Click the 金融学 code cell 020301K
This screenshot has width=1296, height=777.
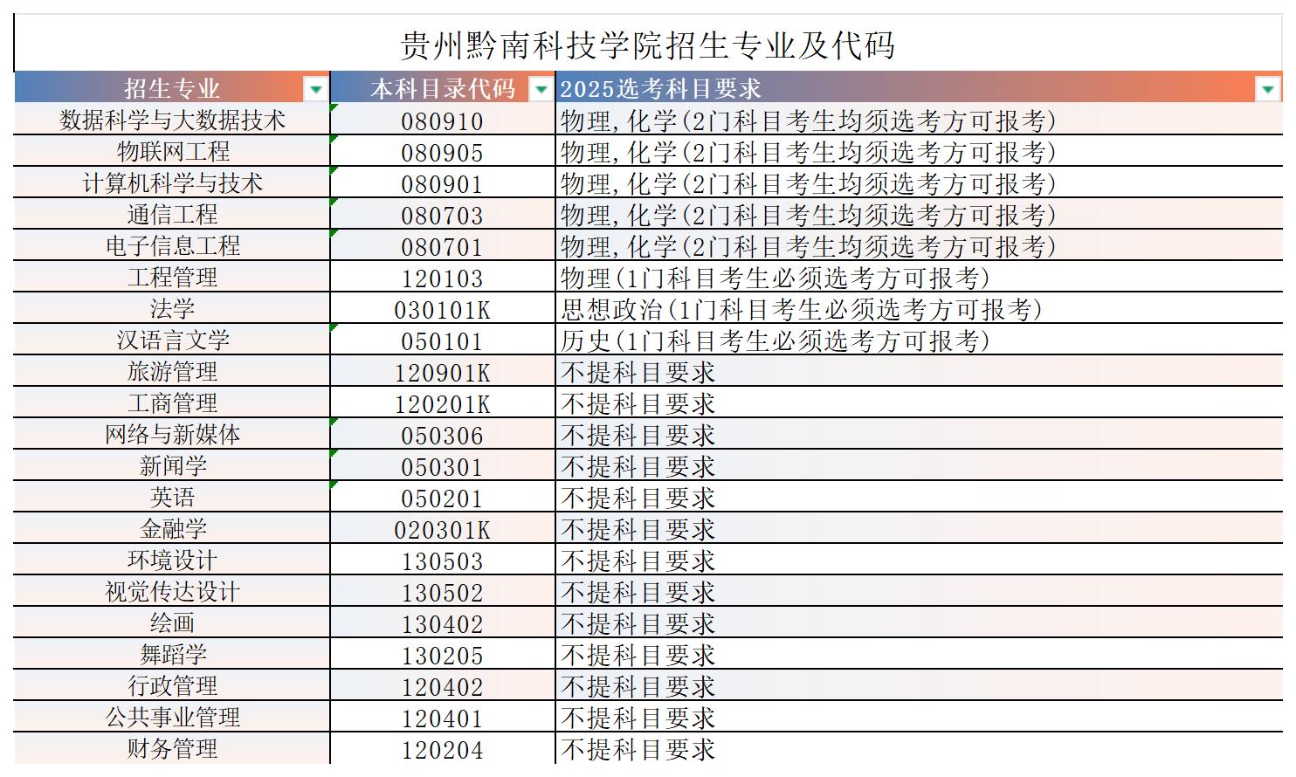pyautogui.click(x=441, y=529)
